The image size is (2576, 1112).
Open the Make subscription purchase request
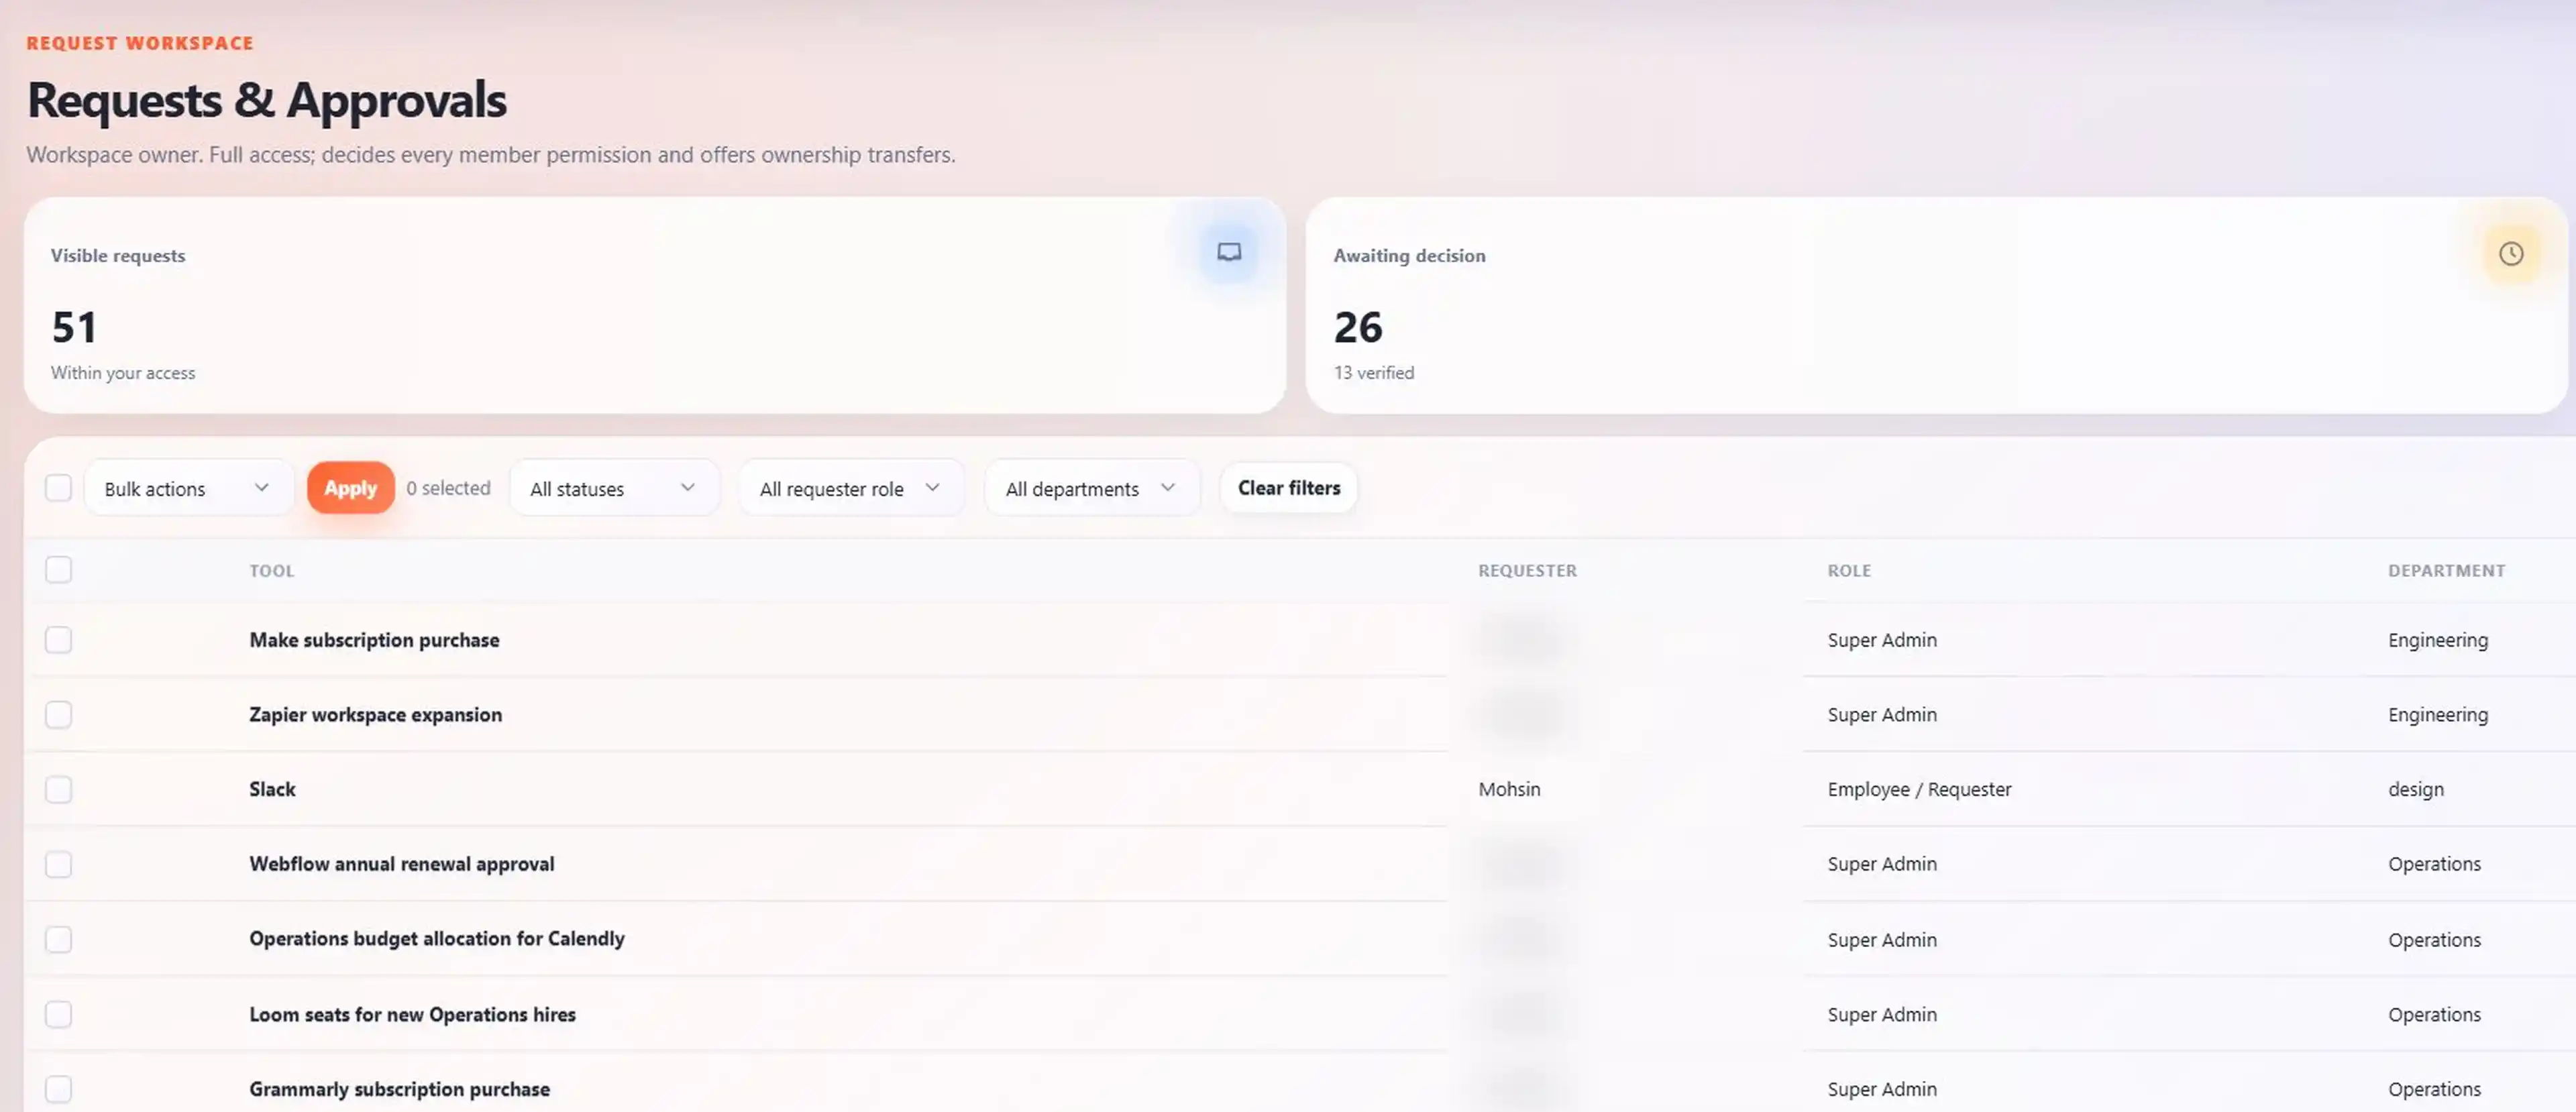coord(374,640)
